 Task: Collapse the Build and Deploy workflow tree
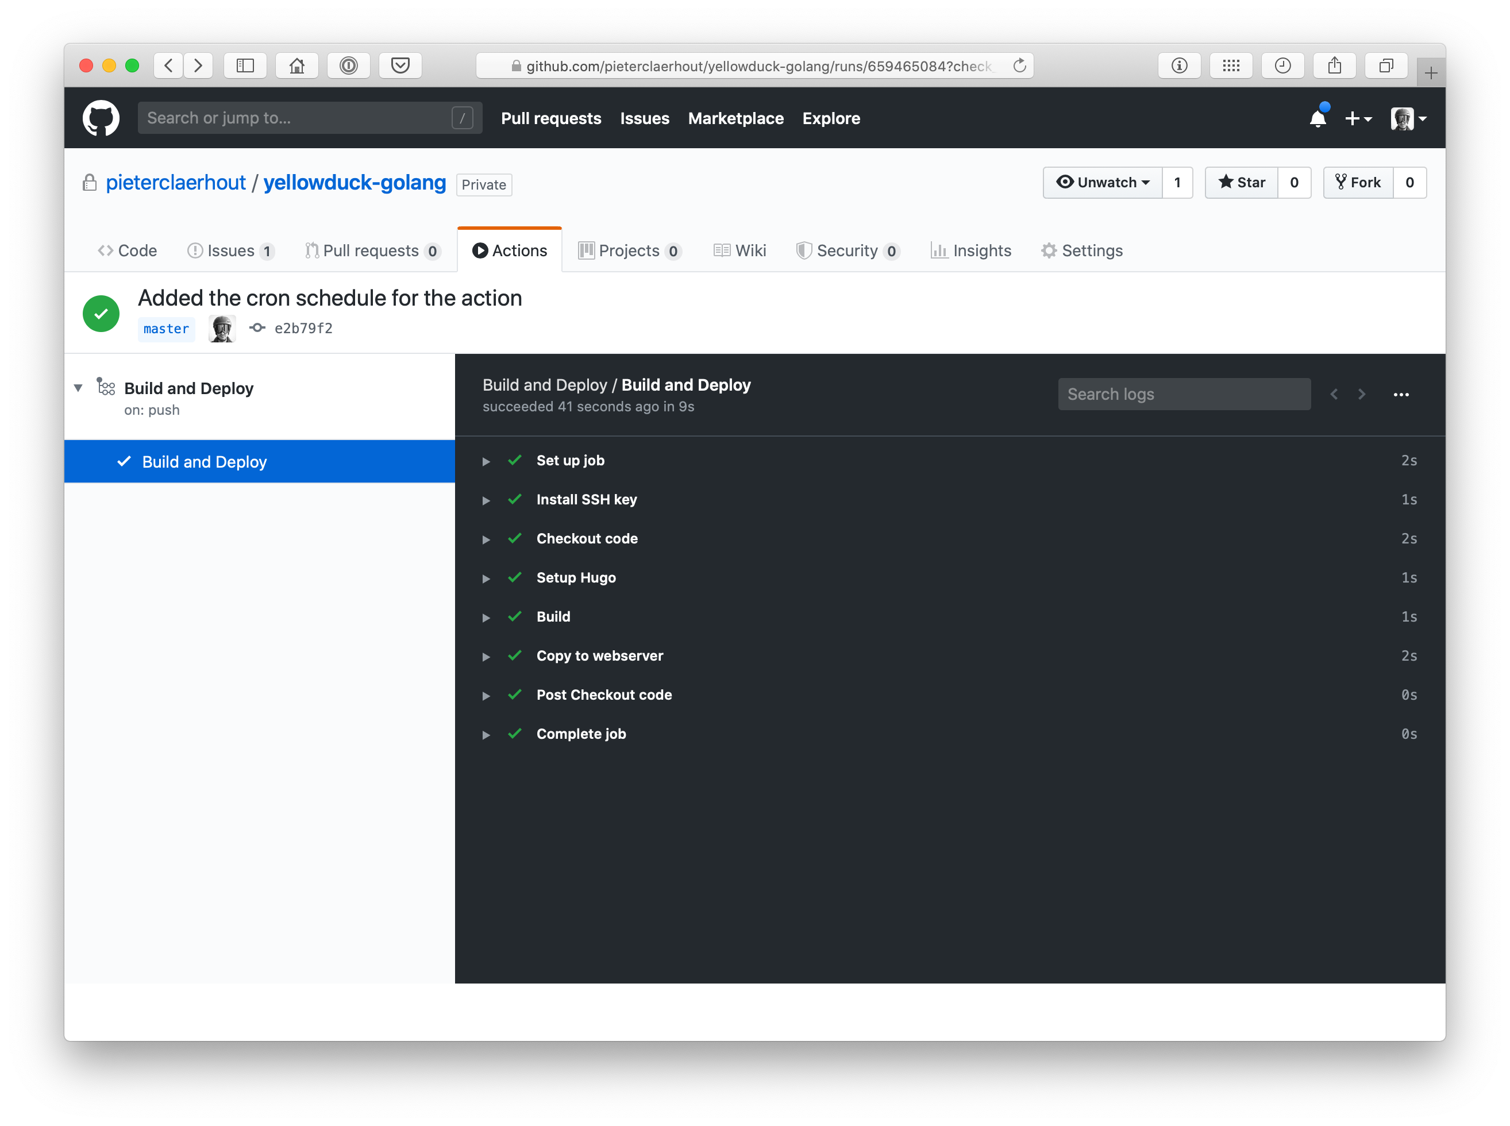(78, 387)
